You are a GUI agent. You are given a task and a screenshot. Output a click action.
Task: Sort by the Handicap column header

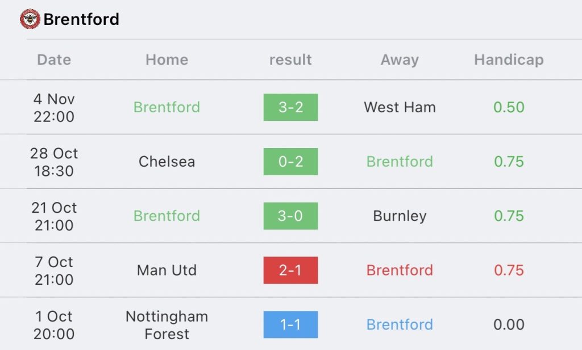click(509, 60)
